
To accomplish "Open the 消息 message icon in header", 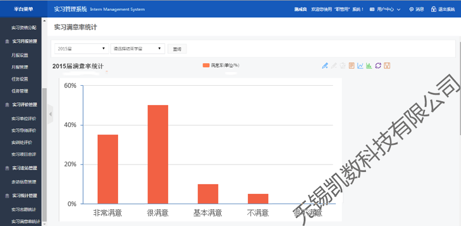I will coord(411,9).
